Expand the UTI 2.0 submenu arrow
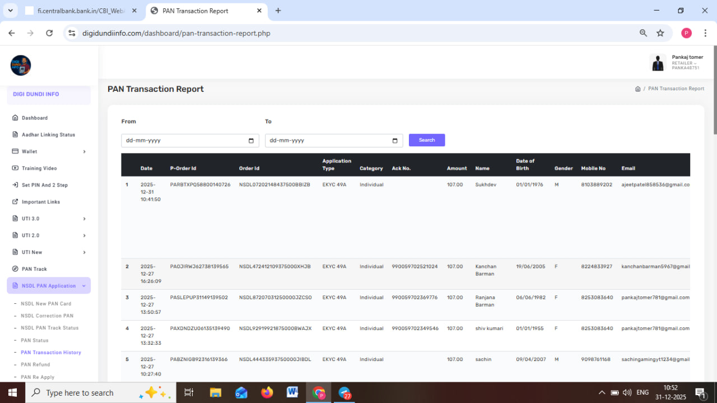Image resolution: width=717 pixels, height=403 pixels. [x=84, y=235]
